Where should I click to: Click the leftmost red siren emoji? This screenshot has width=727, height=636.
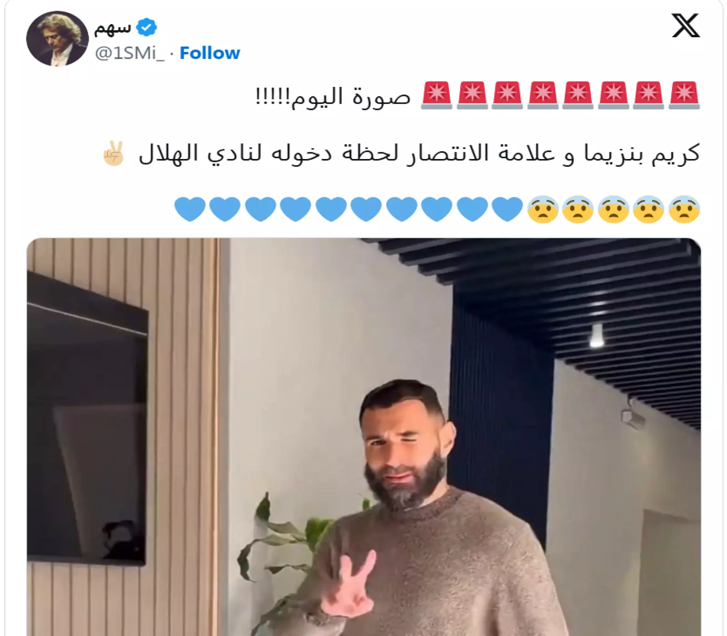click(437, 95)
